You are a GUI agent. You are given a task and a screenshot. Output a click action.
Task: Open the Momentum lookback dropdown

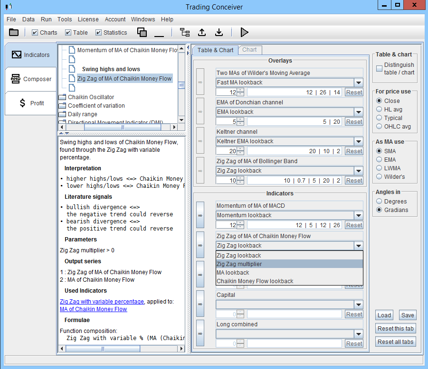[x=358, y=215]
